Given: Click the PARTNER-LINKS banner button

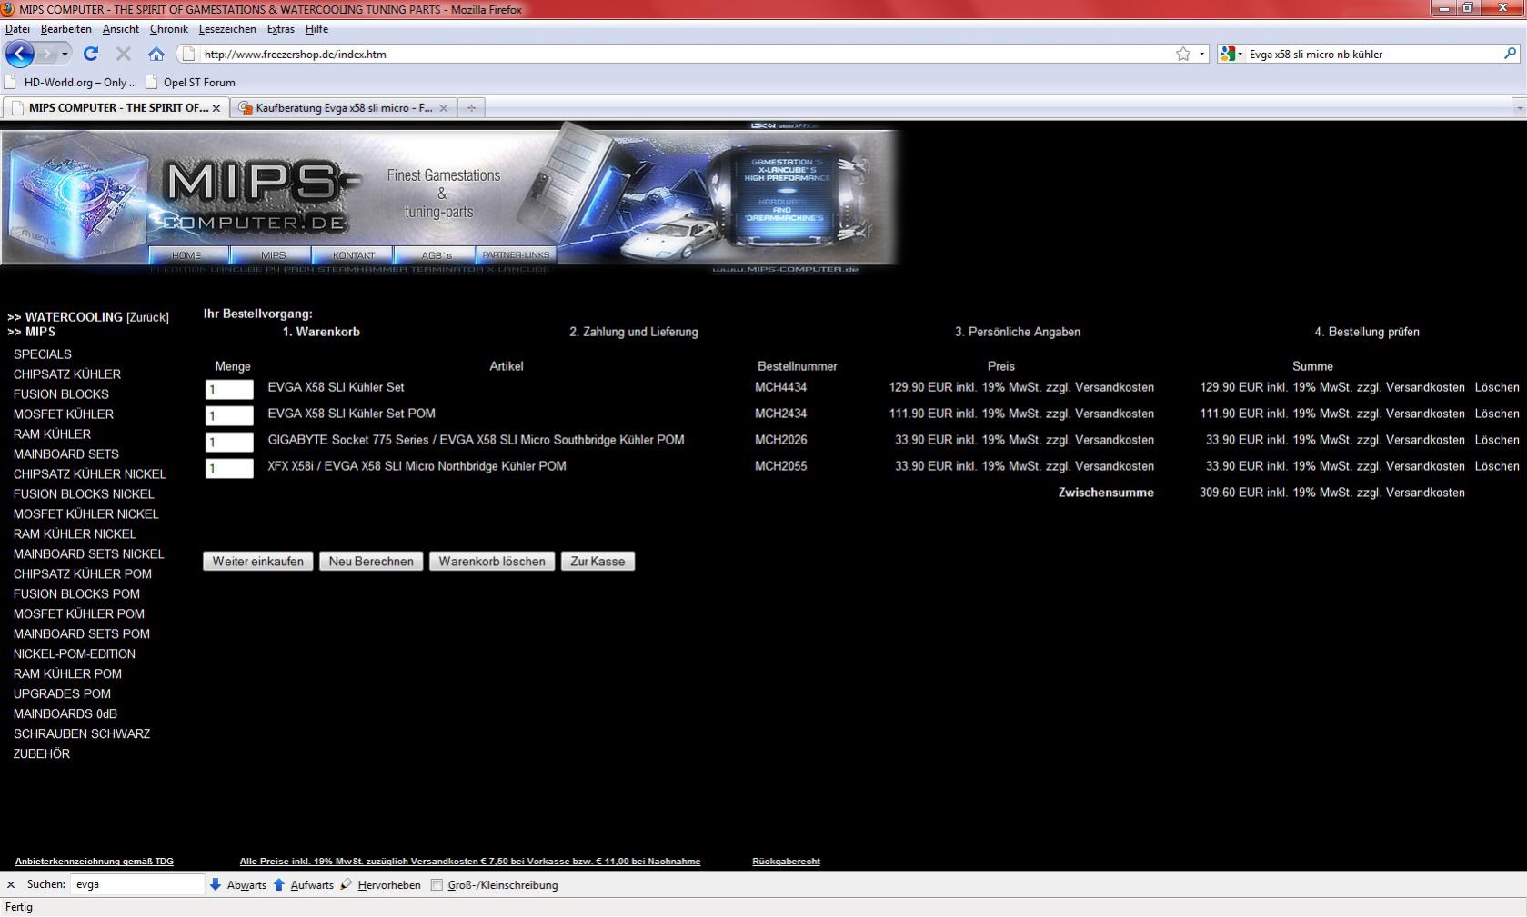Looking at the screenshot, I should 516,255.
